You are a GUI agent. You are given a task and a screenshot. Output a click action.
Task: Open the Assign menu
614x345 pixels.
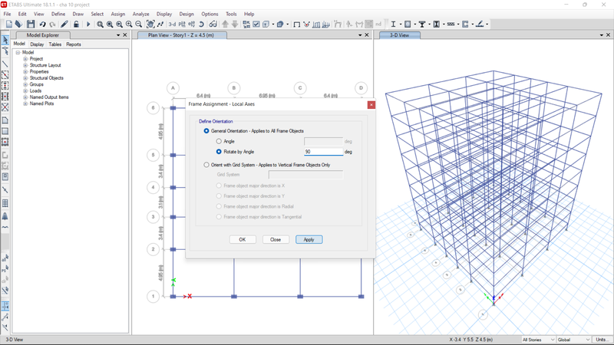118,14
